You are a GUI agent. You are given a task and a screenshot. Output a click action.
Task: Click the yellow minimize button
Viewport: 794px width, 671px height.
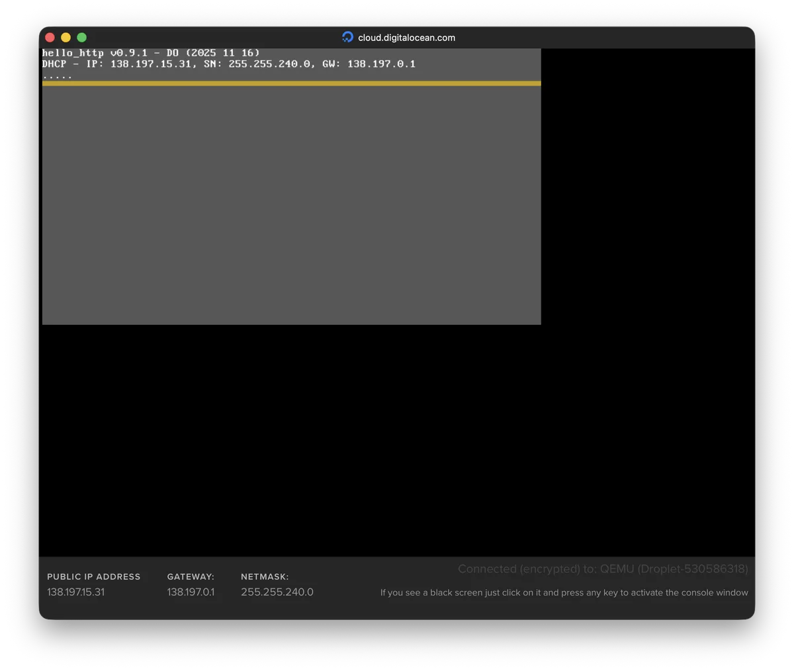66,37
